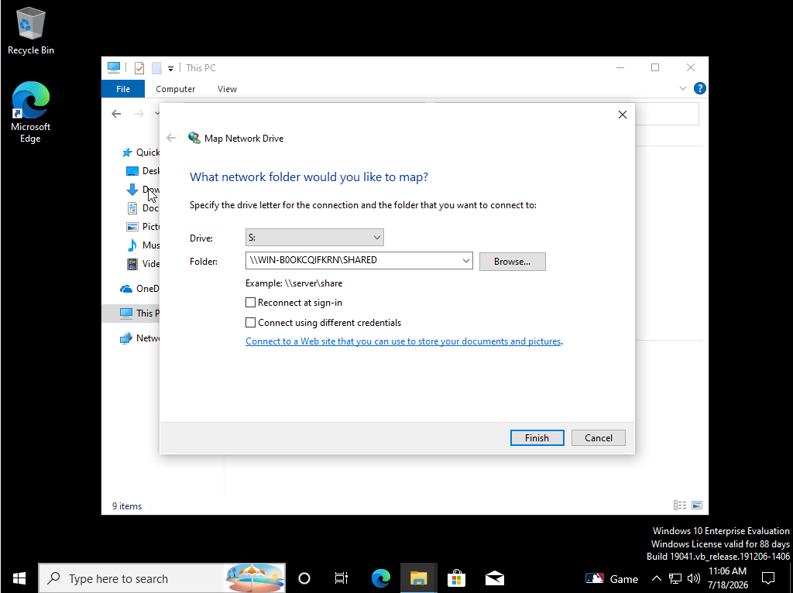The image size is (793, 593).
Task: Close the Map Network Drive dialog
Action: (623, 115)
